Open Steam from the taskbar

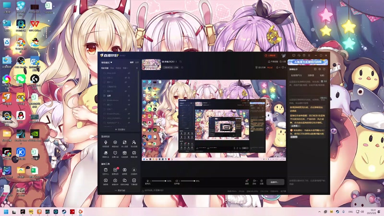[64, 212]
